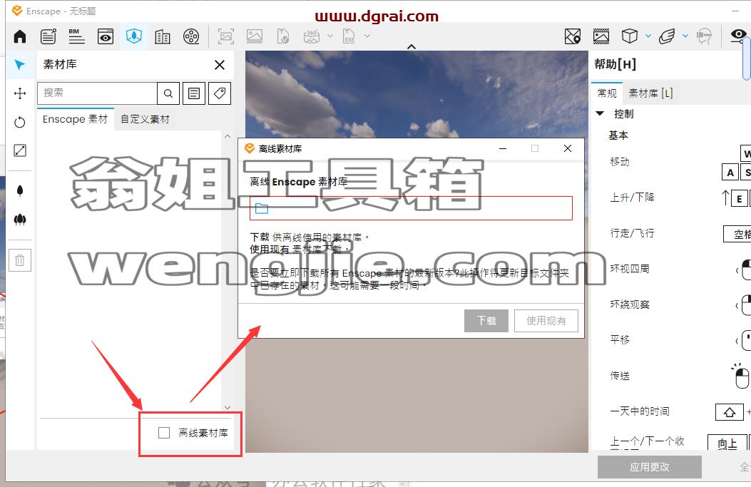This screenshot has height=487, width=751.
Task: Click the screenshot capture icon
Action: coord(226,36)
